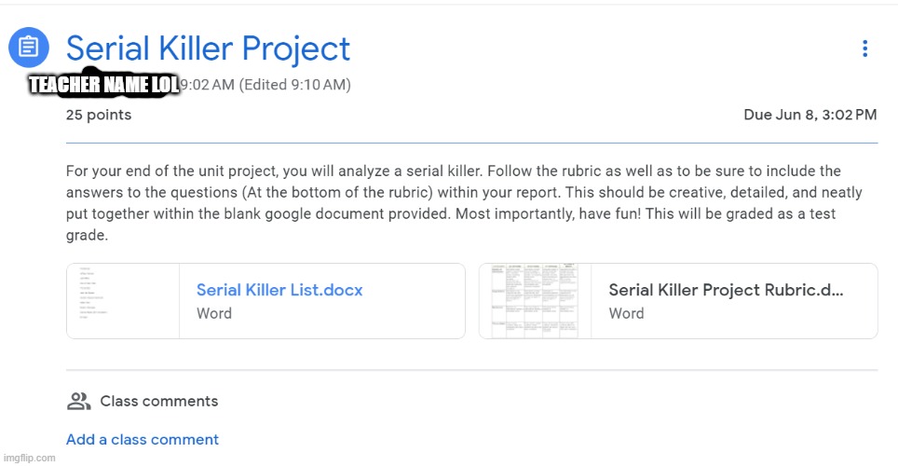
Task: Select the Serial Killer Project title
Action: pos(209,48)
